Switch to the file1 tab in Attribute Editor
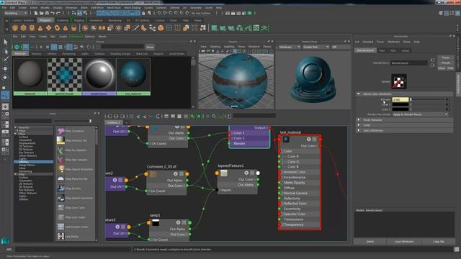This screenshot has height=259, width=461. (x=382, y=50)
